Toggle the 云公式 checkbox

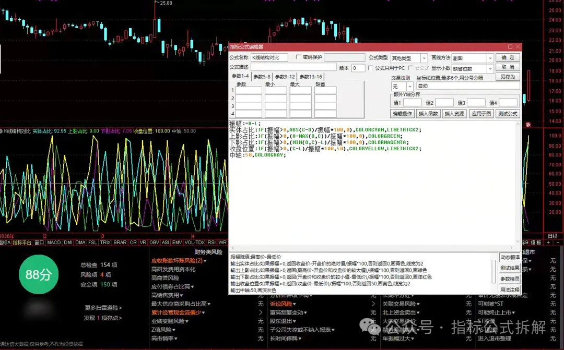pos(410,68)
